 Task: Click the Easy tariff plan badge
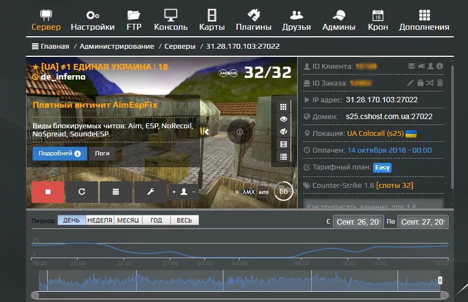pyautogui.click(x=382, y=167)
